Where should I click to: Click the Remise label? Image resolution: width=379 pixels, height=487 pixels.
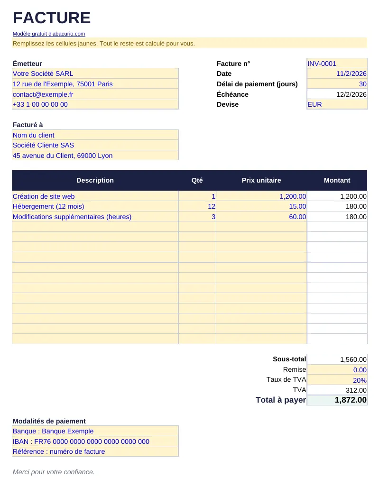tap(295, 369)
